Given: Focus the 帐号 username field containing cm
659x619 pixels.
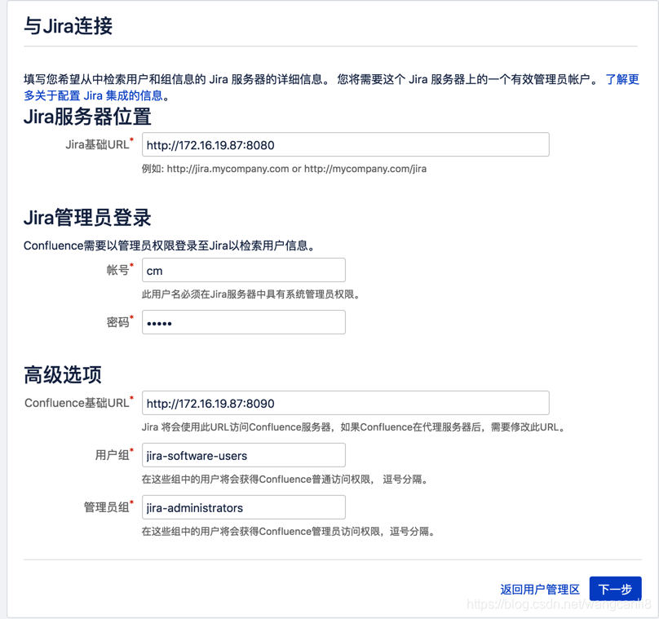Looking at the screenshot, I should click(244, 270).
